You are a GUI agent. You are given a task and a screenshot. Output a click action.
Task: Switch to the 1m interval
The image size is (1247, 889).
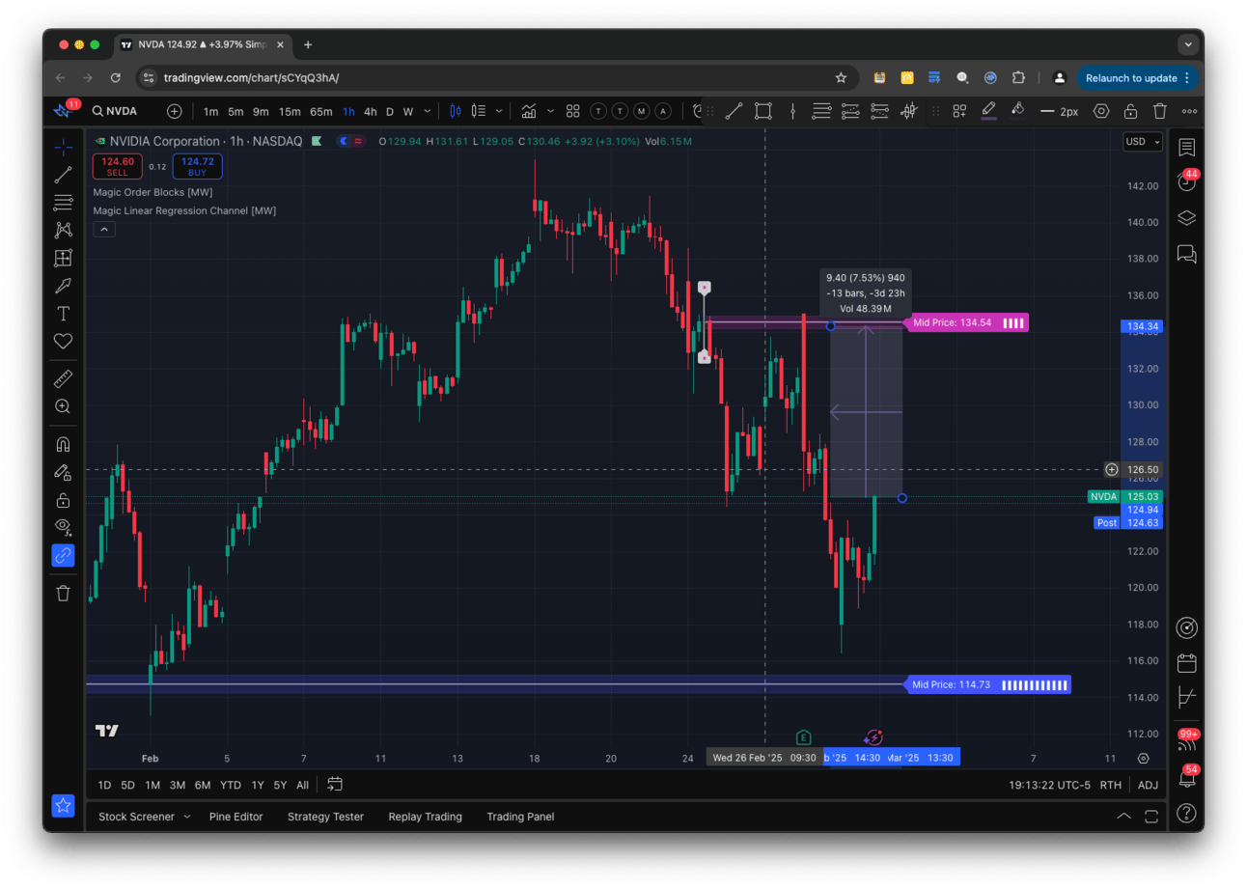(x=210, y=112)
